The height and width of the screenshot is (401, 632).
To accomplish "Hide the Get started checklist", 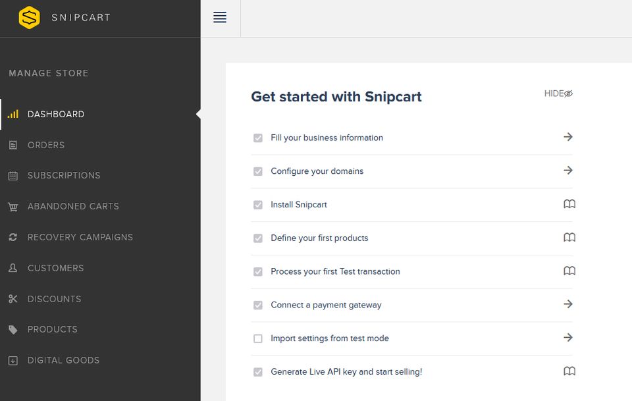I will pyautogui.click(x=558, y=94).
